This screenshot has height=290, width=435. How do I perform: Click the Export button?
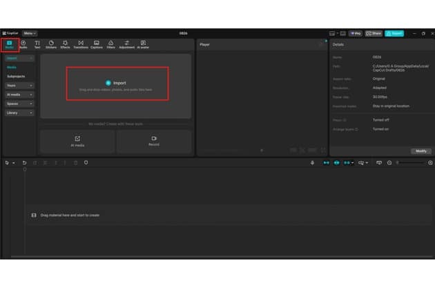(394, 33)
